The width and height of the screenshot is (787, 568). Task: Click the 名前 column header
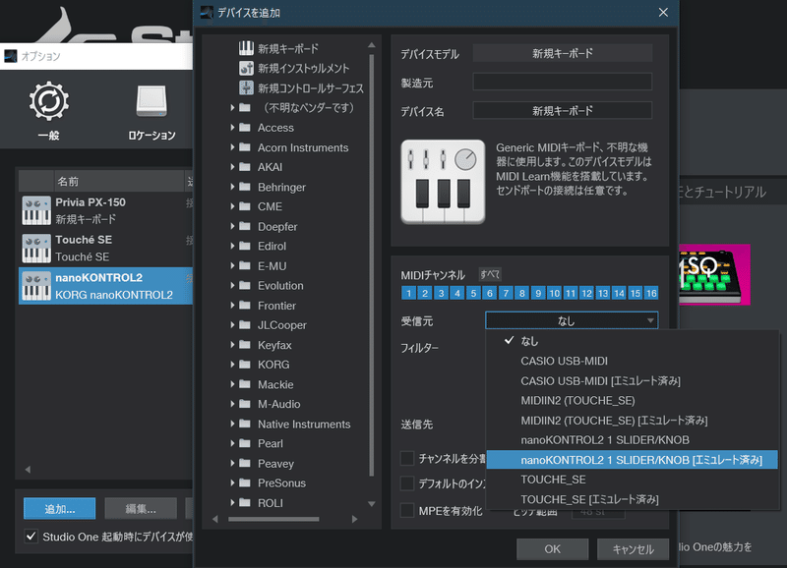coord(119,181)
